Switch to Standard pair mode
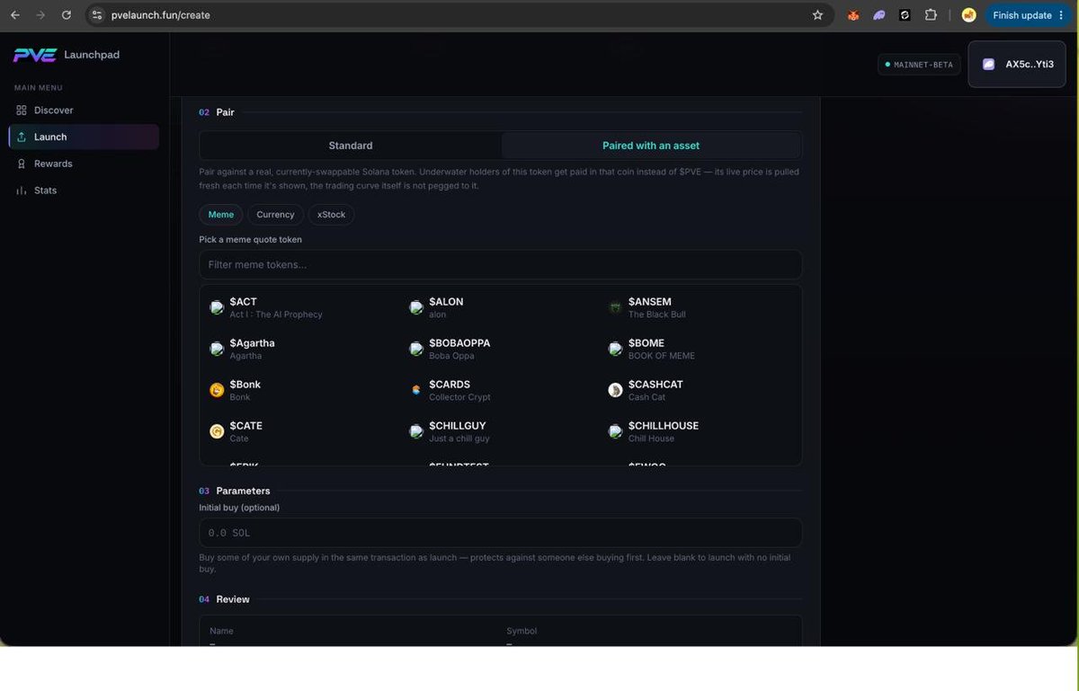The image size is (1079, 691). [x=351, y=146]
